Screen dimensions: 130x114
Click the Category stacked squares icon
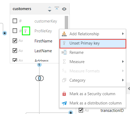coord(64,80)
